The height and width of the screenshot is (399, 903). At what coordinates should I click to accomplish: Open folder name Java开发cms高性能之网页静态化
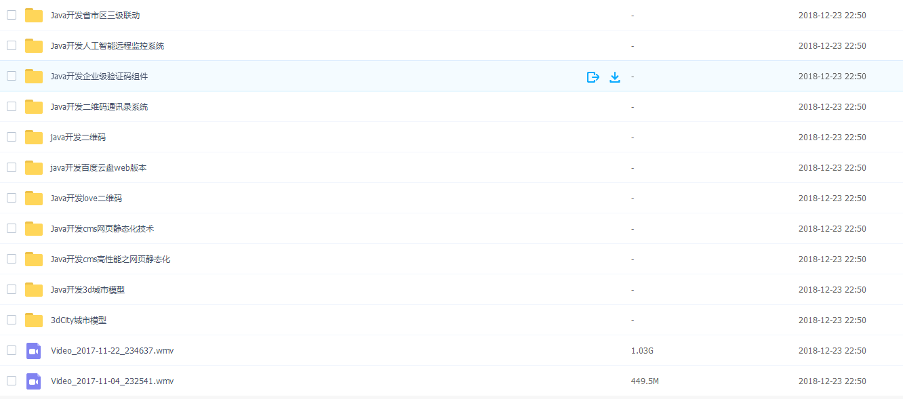(111, 259)
